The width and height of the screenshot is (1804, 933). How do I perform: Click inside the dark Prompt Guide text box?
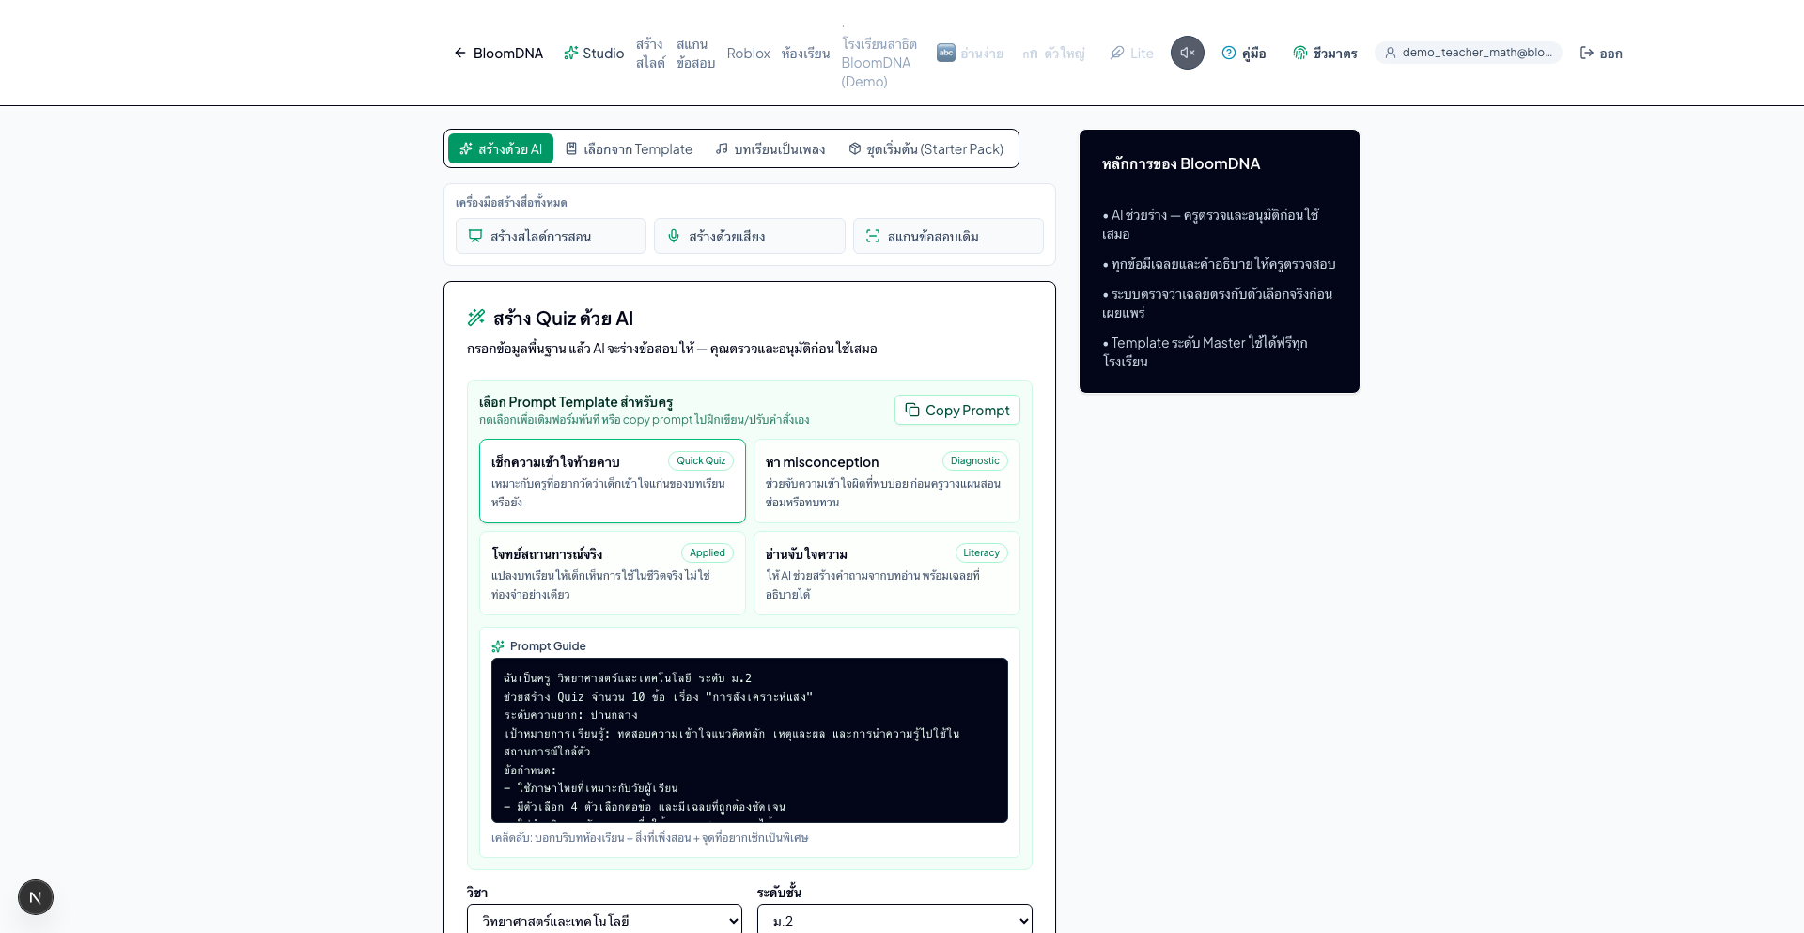750,740
